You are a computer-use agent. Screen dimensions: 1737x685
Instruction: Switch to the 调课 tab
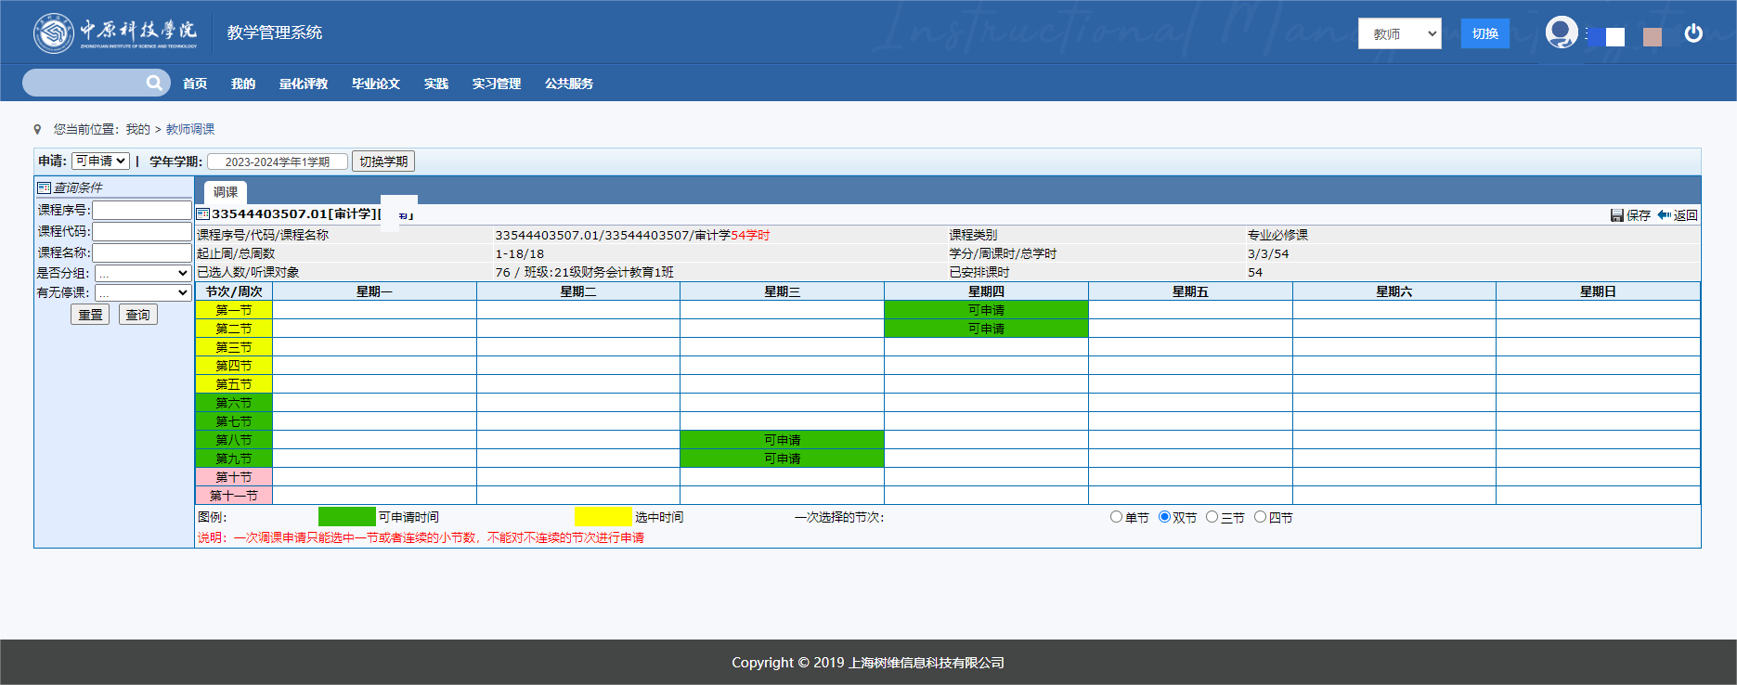click(x=226, y=192)
